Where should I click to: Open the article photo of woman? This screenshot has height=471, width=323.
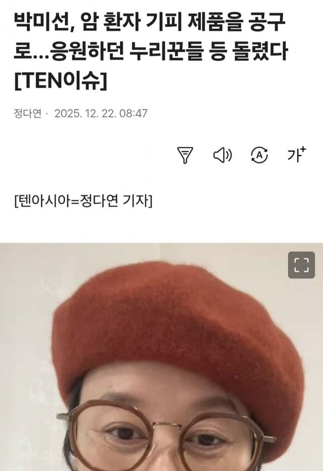point(161,357)
